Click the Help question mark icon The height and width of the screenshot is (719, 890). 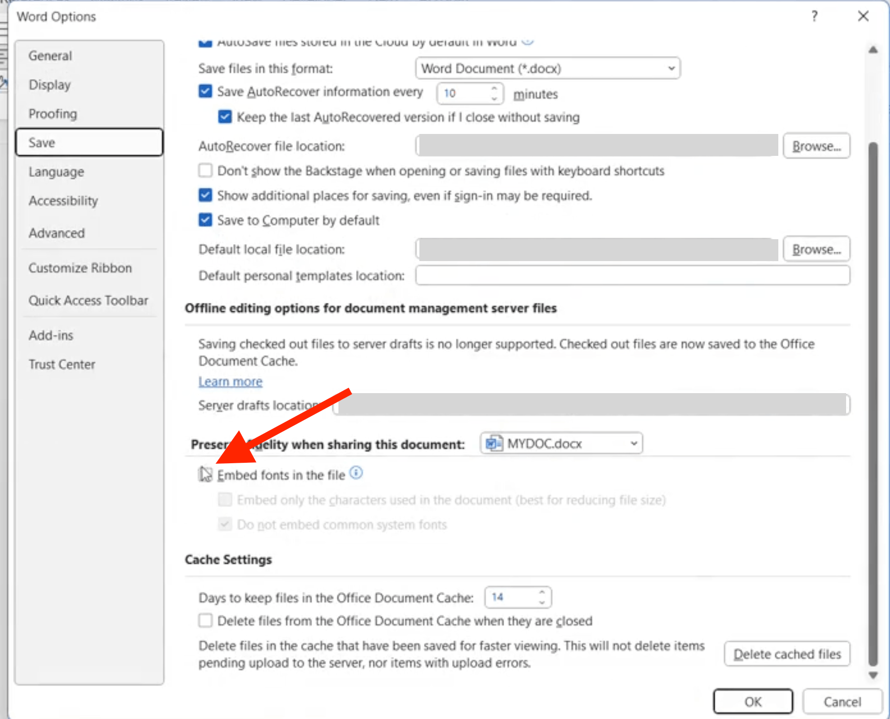[x=814, y=17]
